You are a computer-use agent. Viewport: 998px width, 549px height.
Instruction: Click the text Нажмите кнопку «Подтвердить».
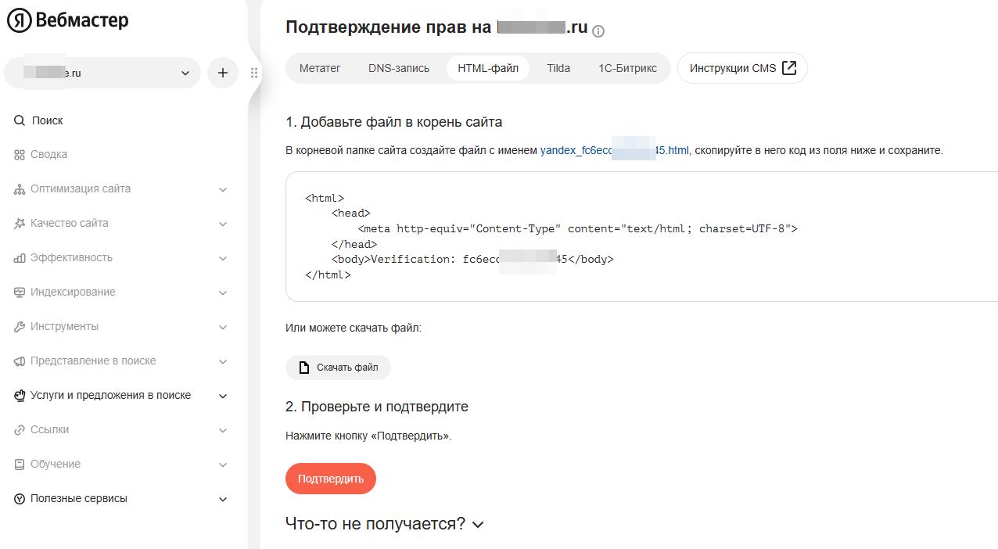368,436
